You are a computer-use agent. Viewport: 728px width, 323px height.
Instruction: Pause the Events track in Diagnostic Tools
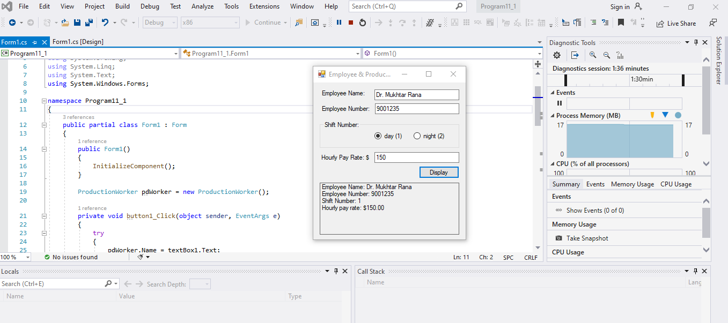coord(560,103)
